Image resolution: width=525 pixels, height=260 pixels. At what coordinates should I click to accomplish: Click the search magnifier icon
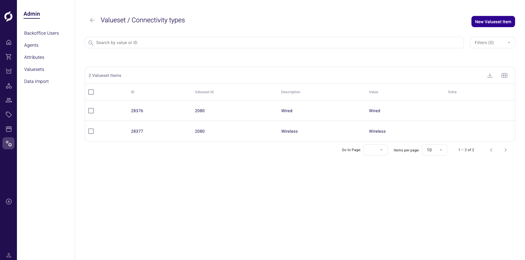[91, 43]
